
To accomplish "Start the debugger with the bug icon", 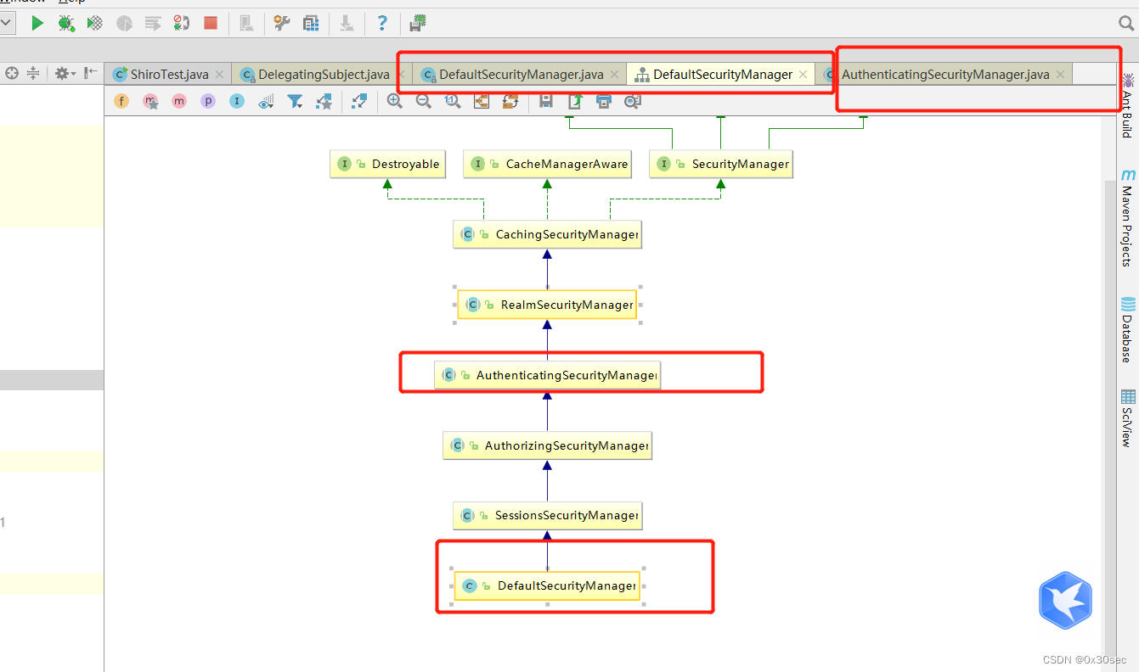I will 65,24.
